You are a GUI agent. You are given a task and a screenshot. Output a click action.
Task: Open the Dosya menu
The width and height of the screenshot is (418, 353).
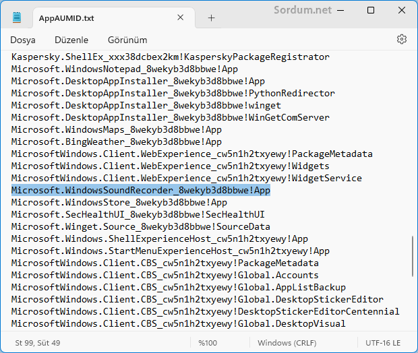coord(23,40)
